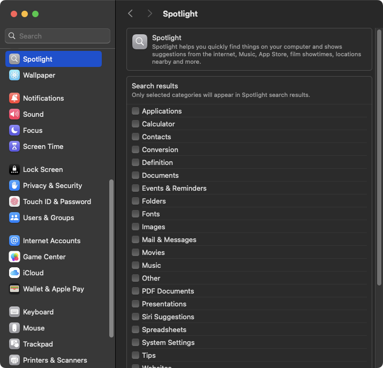This screenshot has height=368, width=383.
Task: Open Users & Groups icon
Action: click(x=14, y=217)
